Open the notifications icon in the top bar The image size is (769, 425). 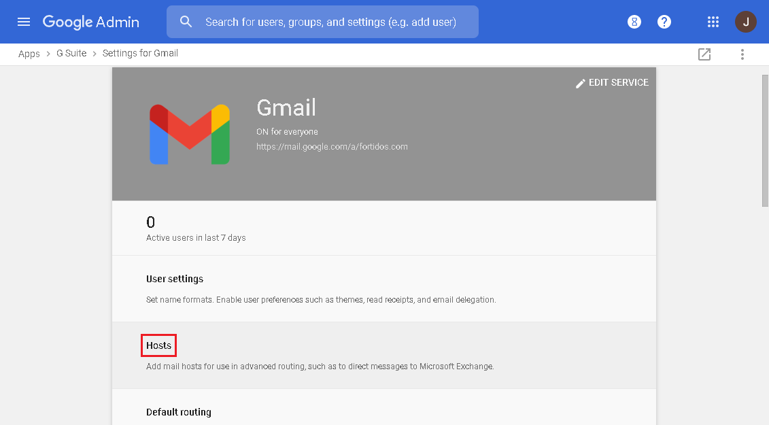pos(634,21)
